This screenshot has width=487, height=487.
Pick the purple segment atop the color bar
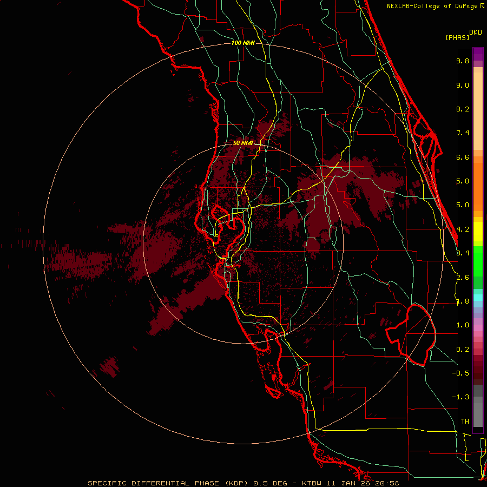click(x=478, y=54)
